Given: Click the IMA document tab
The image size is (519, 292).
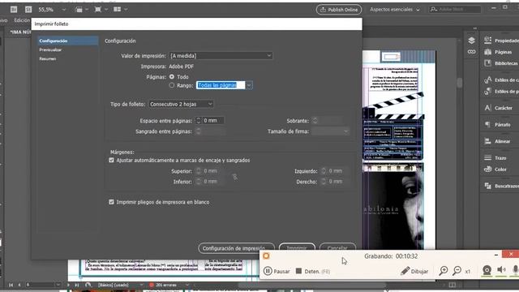Looking at the screenshot, I should tap(20, 32).
